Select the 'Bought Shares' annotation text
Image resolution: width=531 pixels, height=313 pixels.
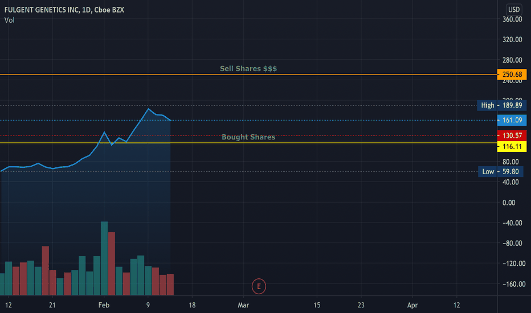click(x=248, y=137)
